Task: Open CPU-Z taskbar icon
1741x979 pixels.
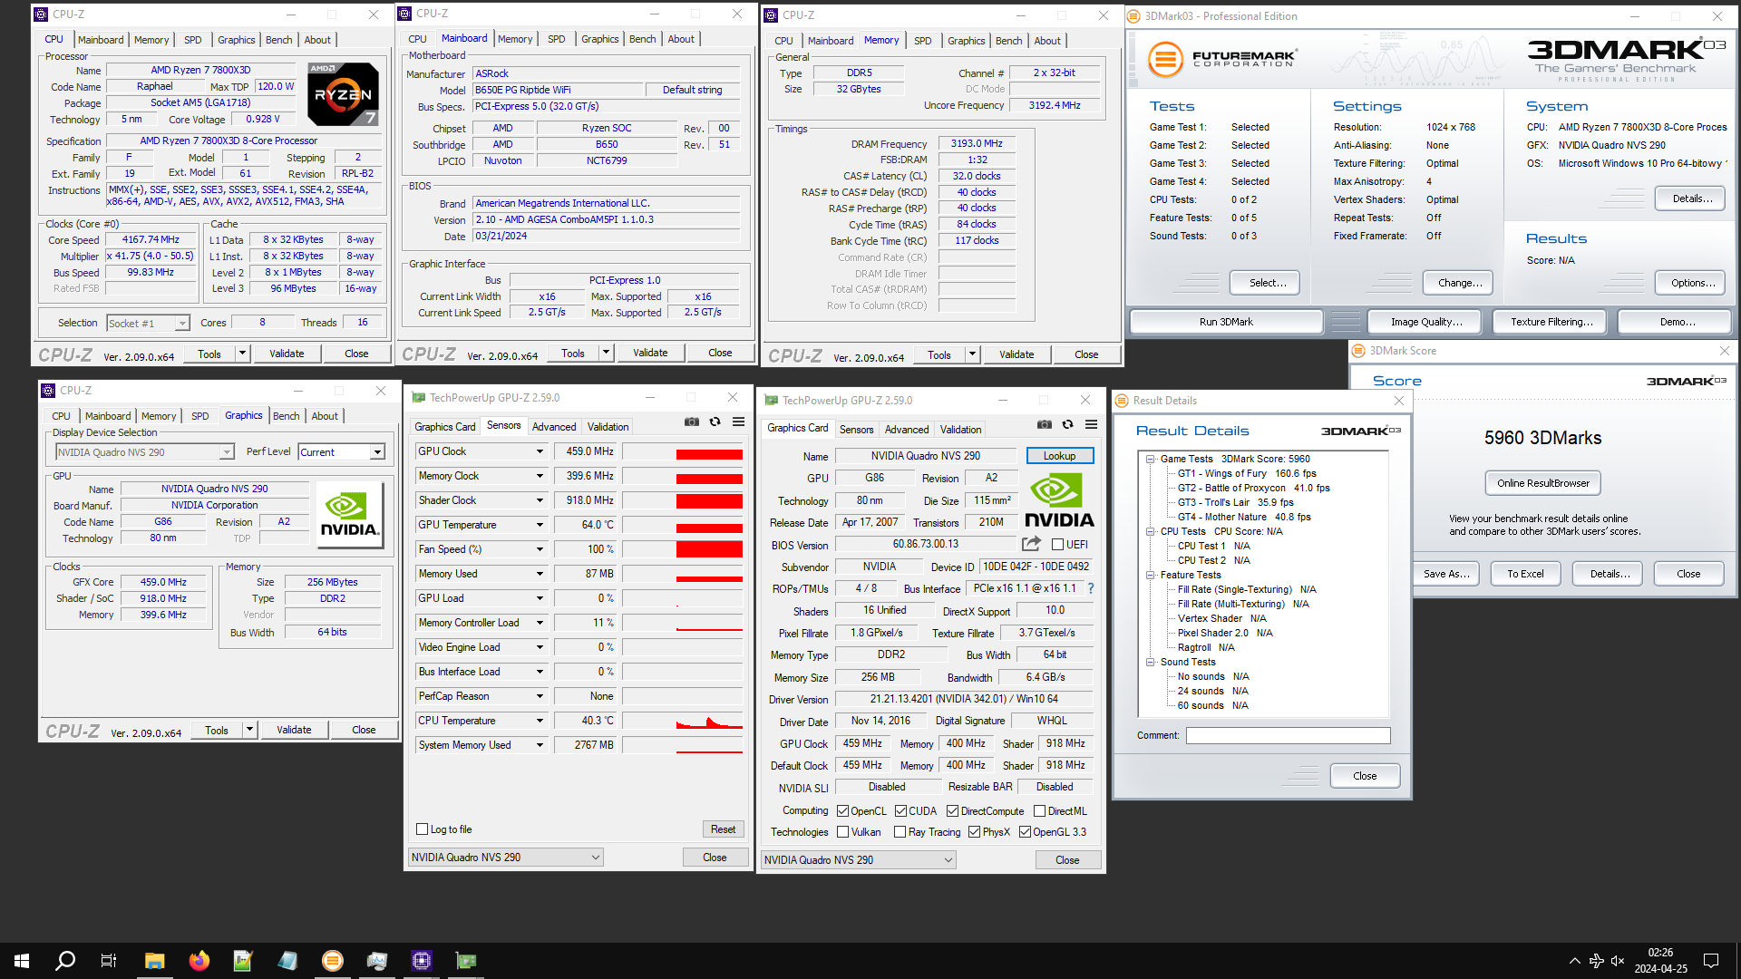Action: point(422,961)
